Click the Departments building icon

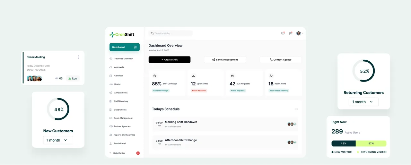[111, 110]
